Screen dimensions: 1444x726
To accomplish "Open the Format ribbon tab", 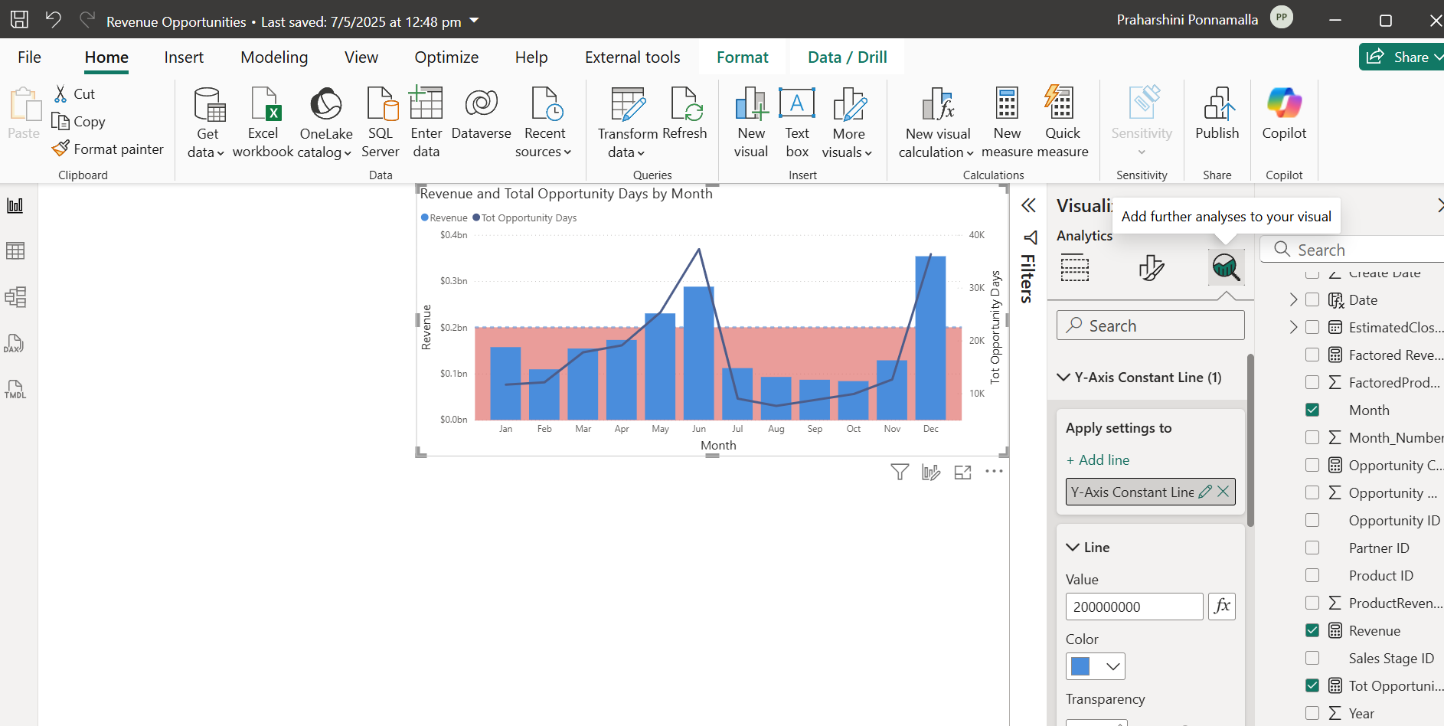I will tap(743, 57).
